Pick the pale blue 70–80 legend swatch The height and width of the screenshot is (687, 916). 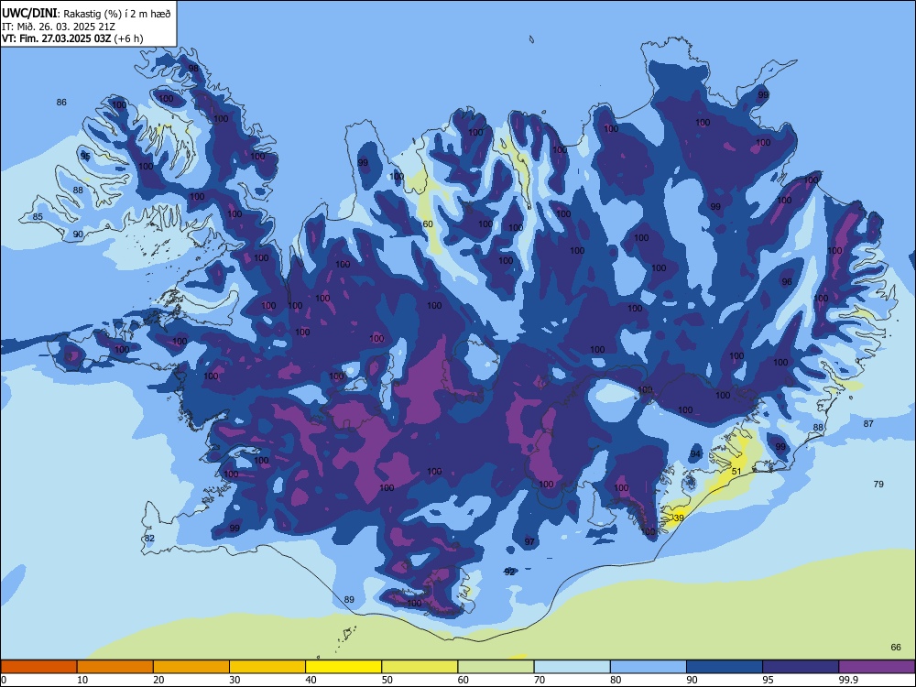coord(572,667)
